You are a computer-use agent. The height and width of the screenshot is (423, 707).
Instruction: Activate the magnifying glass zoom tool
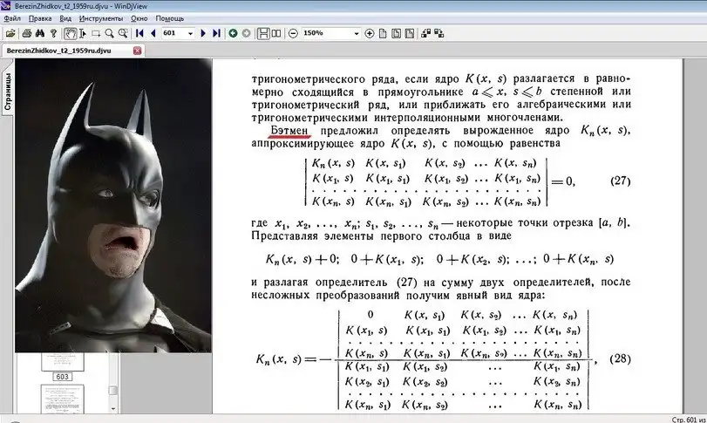(x=110, y=33)
